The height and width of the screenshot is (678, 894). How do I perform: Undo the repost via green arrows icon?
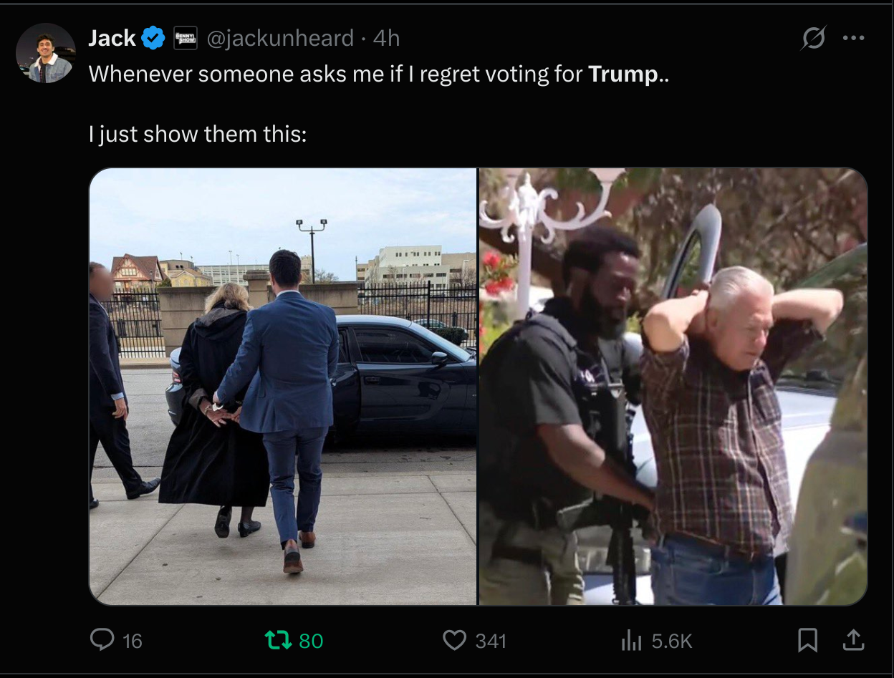278,639
